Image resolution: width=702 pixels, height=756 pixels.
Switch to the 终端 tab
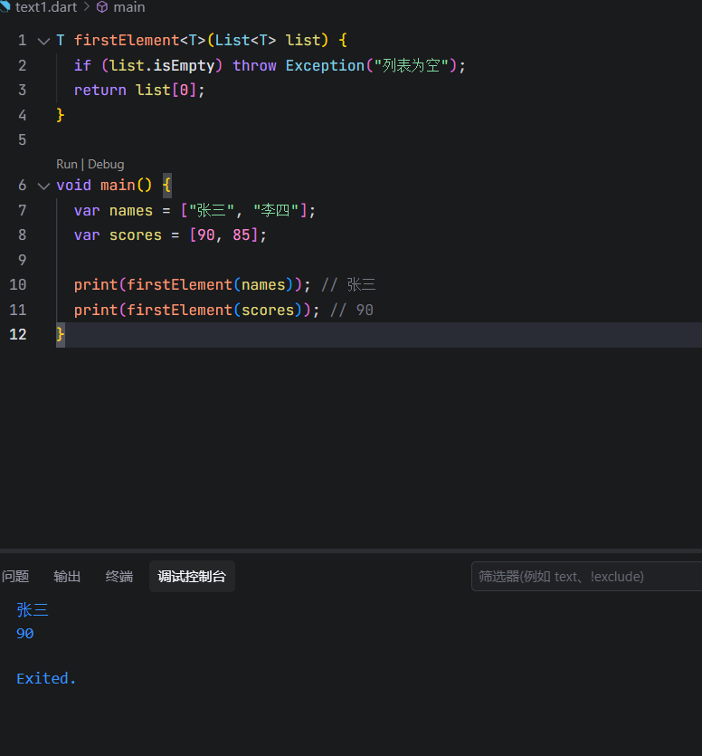click(x=119, y=576)
